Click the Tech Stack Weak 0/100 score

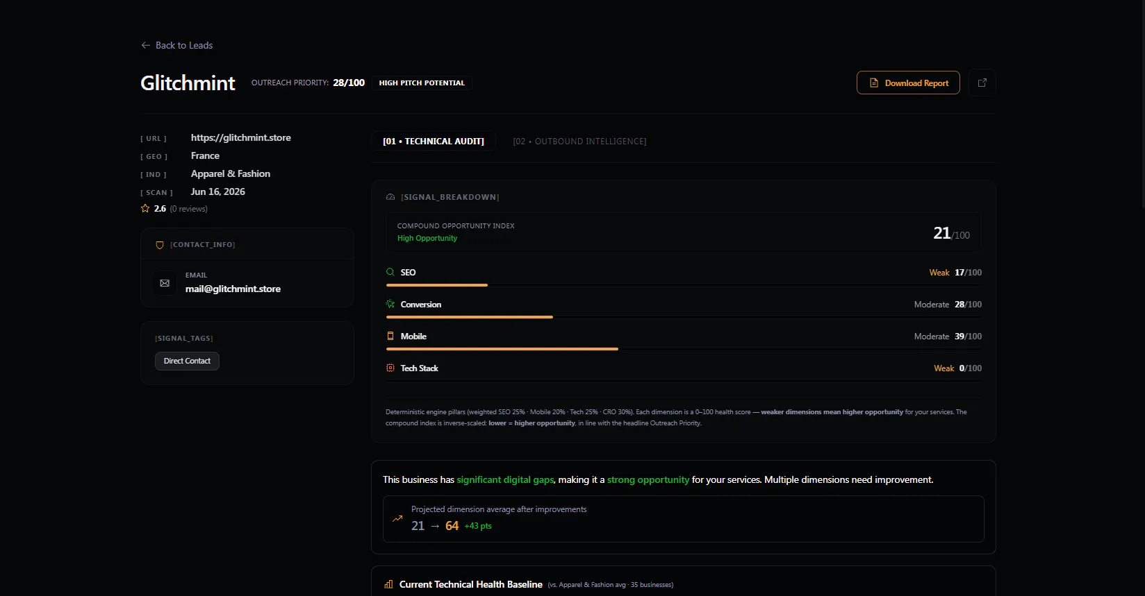pyautogui.click(x=957, y=368)
